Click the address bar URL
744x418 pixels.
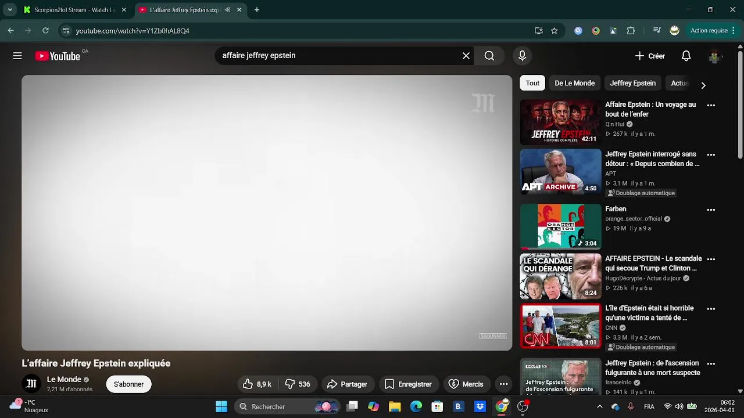point(133,31)
